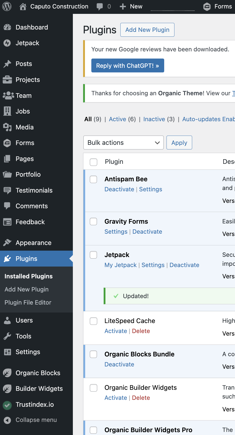Screen dimensions: 235x435
Task: Open Plugin File Editor submenu item
Action: coord(28,302)
